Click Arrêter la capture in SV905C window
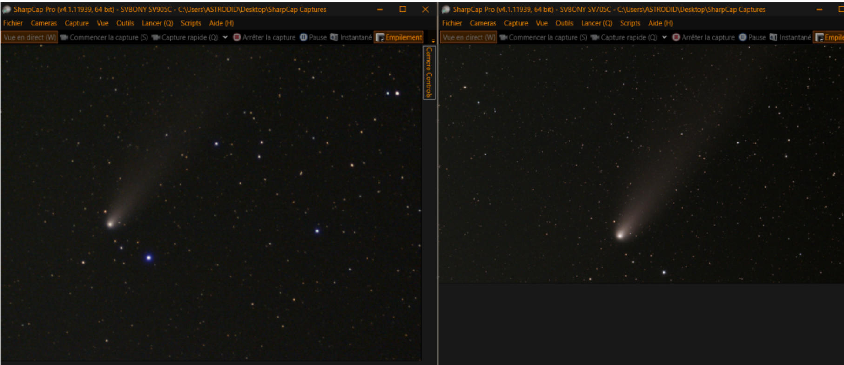 pos(264,37)
